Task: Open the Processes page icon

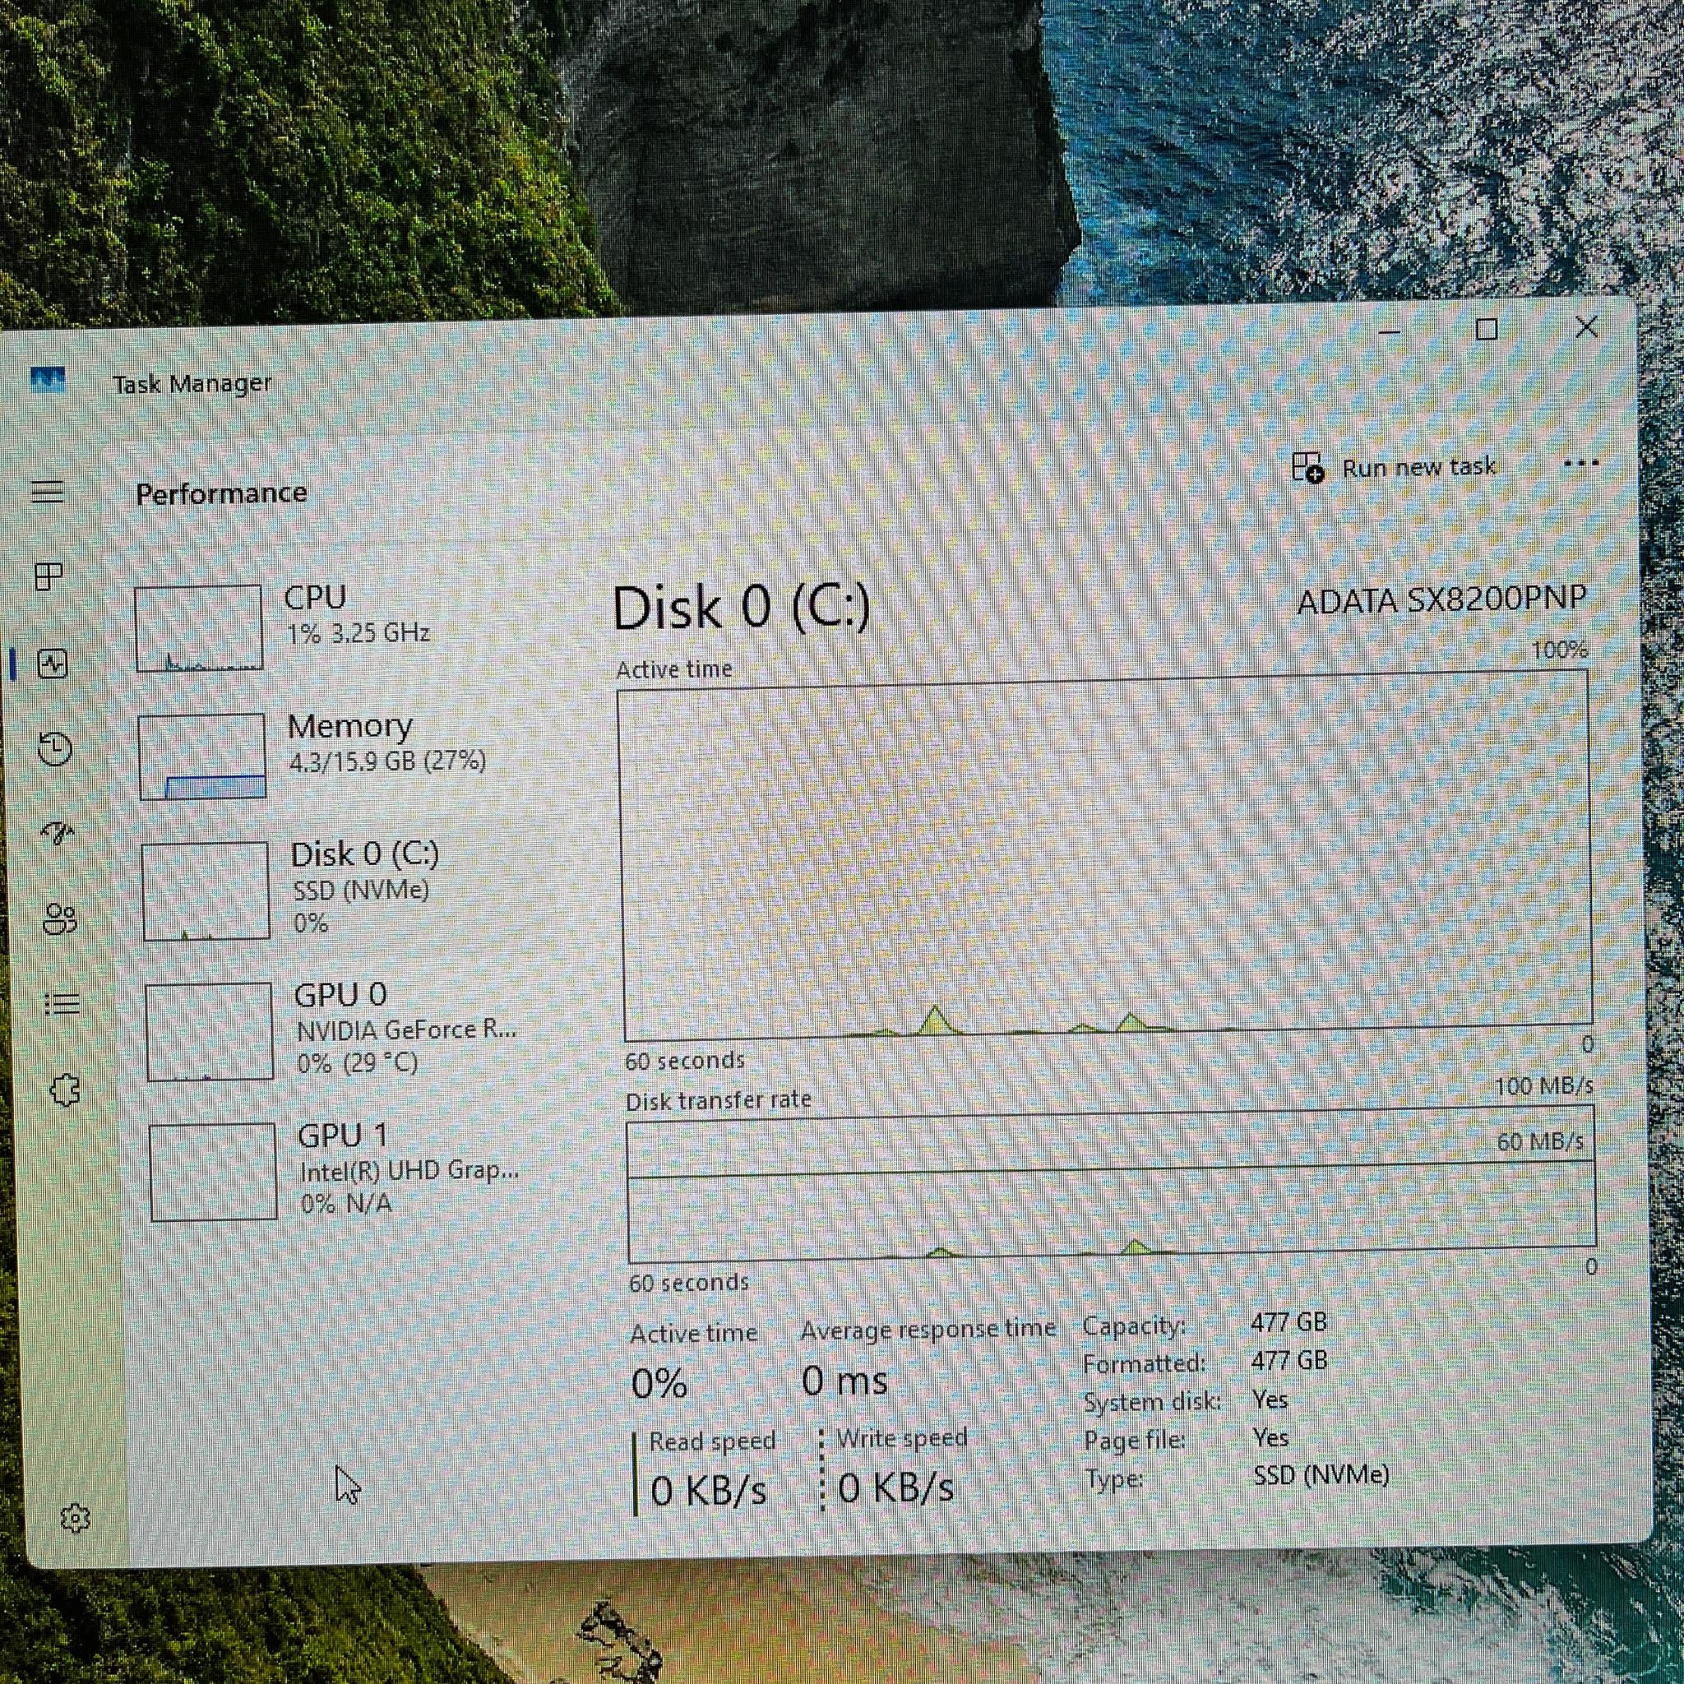Action: [x=49, y=576]
